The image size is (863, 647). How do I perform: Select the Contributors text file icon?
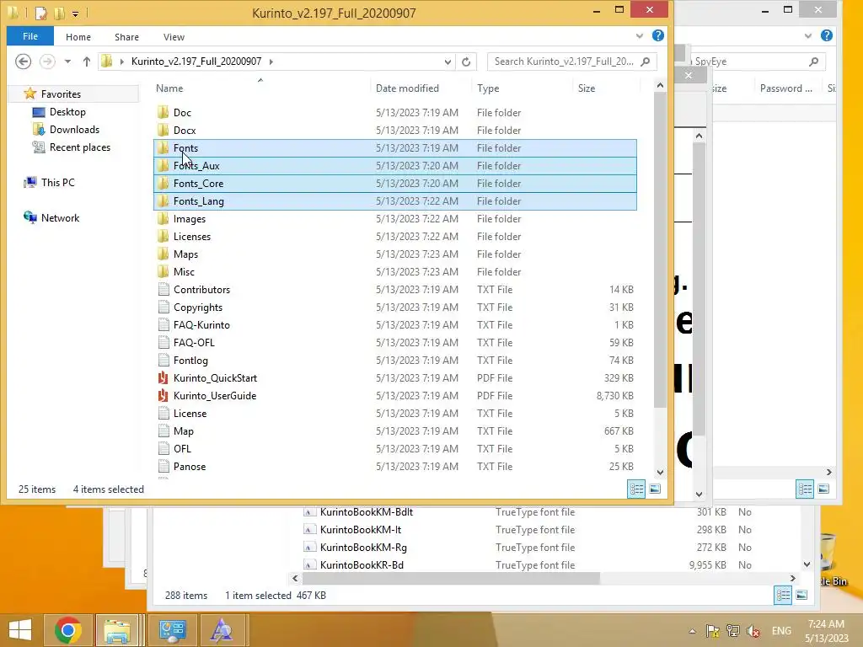point(163,290)
